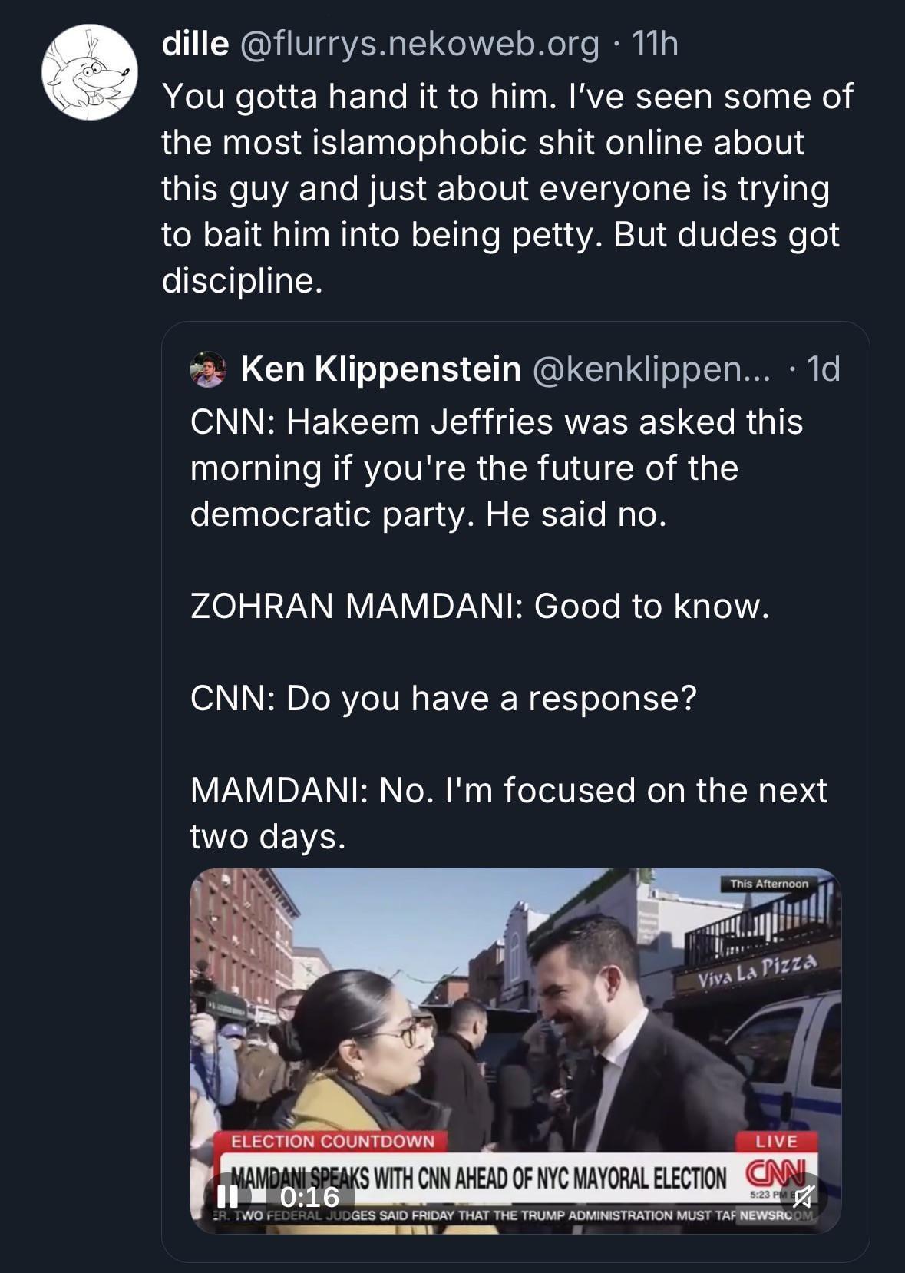The width and height of the screenshot is (905, 1273).
Task: Click the "ELECTION COUNTDOWN" banner in video
Action: pyautogui.click(x=332, y=1141)
